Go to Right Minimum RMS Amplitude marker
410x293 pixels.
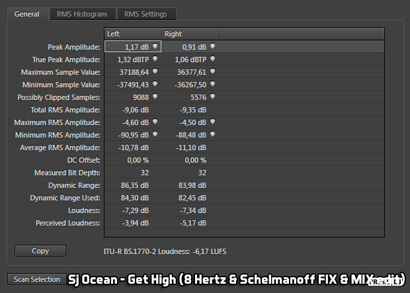(212, 134)
